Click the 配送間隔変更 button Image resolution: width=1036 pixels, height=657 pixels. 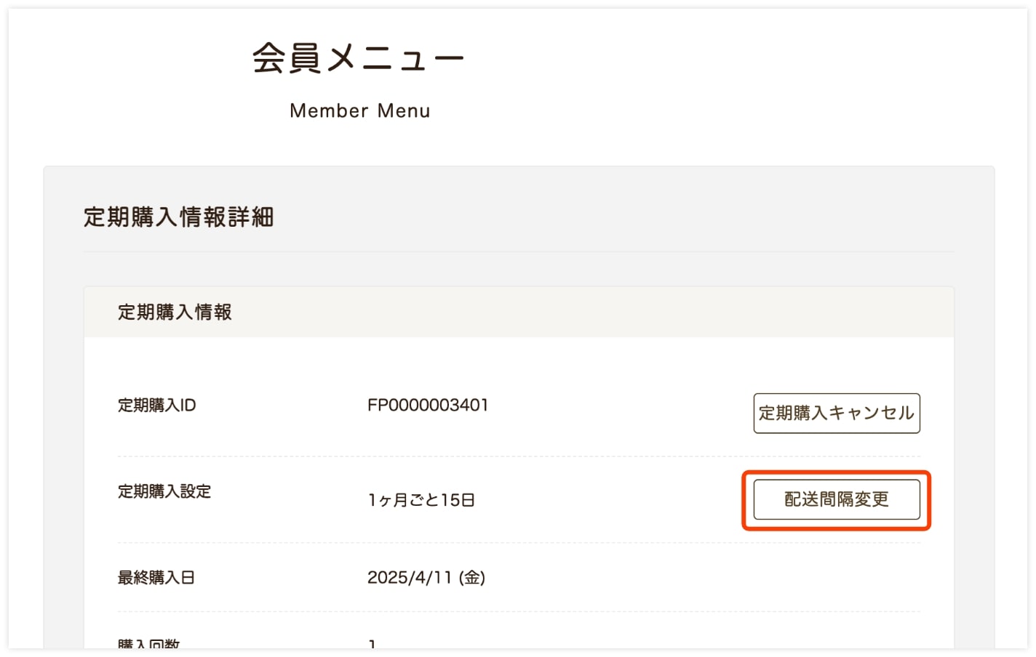(x=837, y=499)
